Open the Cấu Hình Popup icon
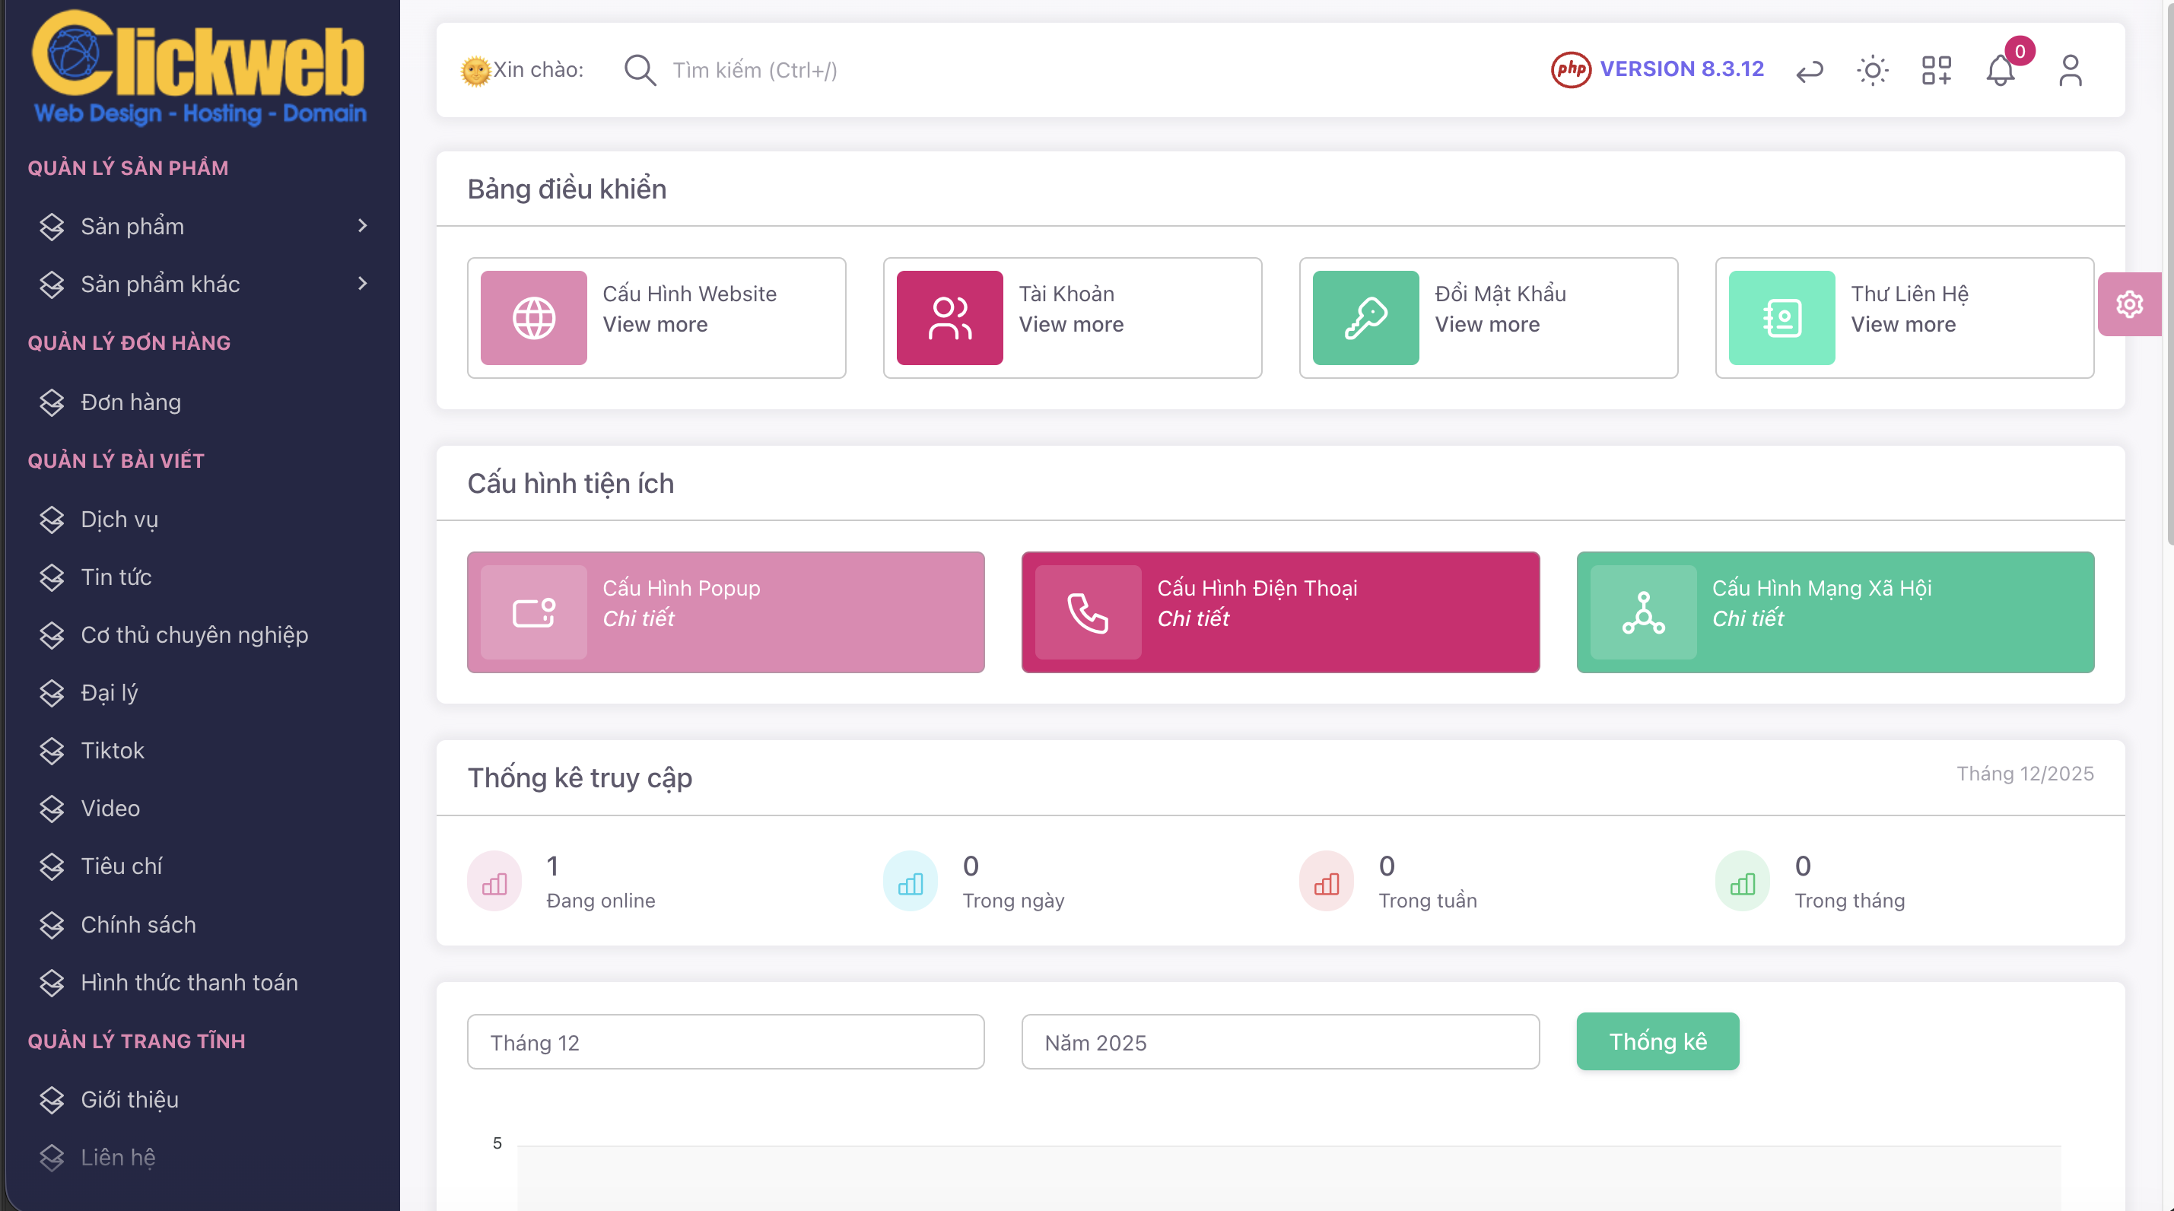This screenshot has width=2174, height=1211. [x=532, y=612]
